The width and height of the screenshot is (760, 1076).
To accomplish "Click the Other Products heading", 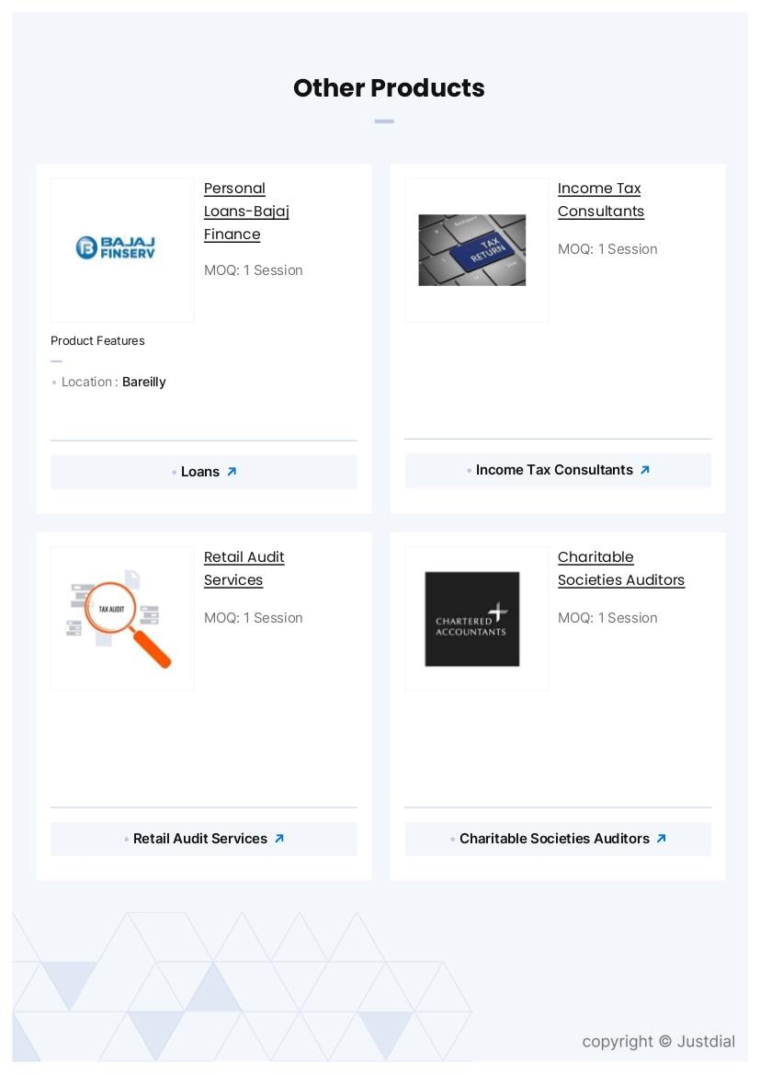I will (389, 88).
